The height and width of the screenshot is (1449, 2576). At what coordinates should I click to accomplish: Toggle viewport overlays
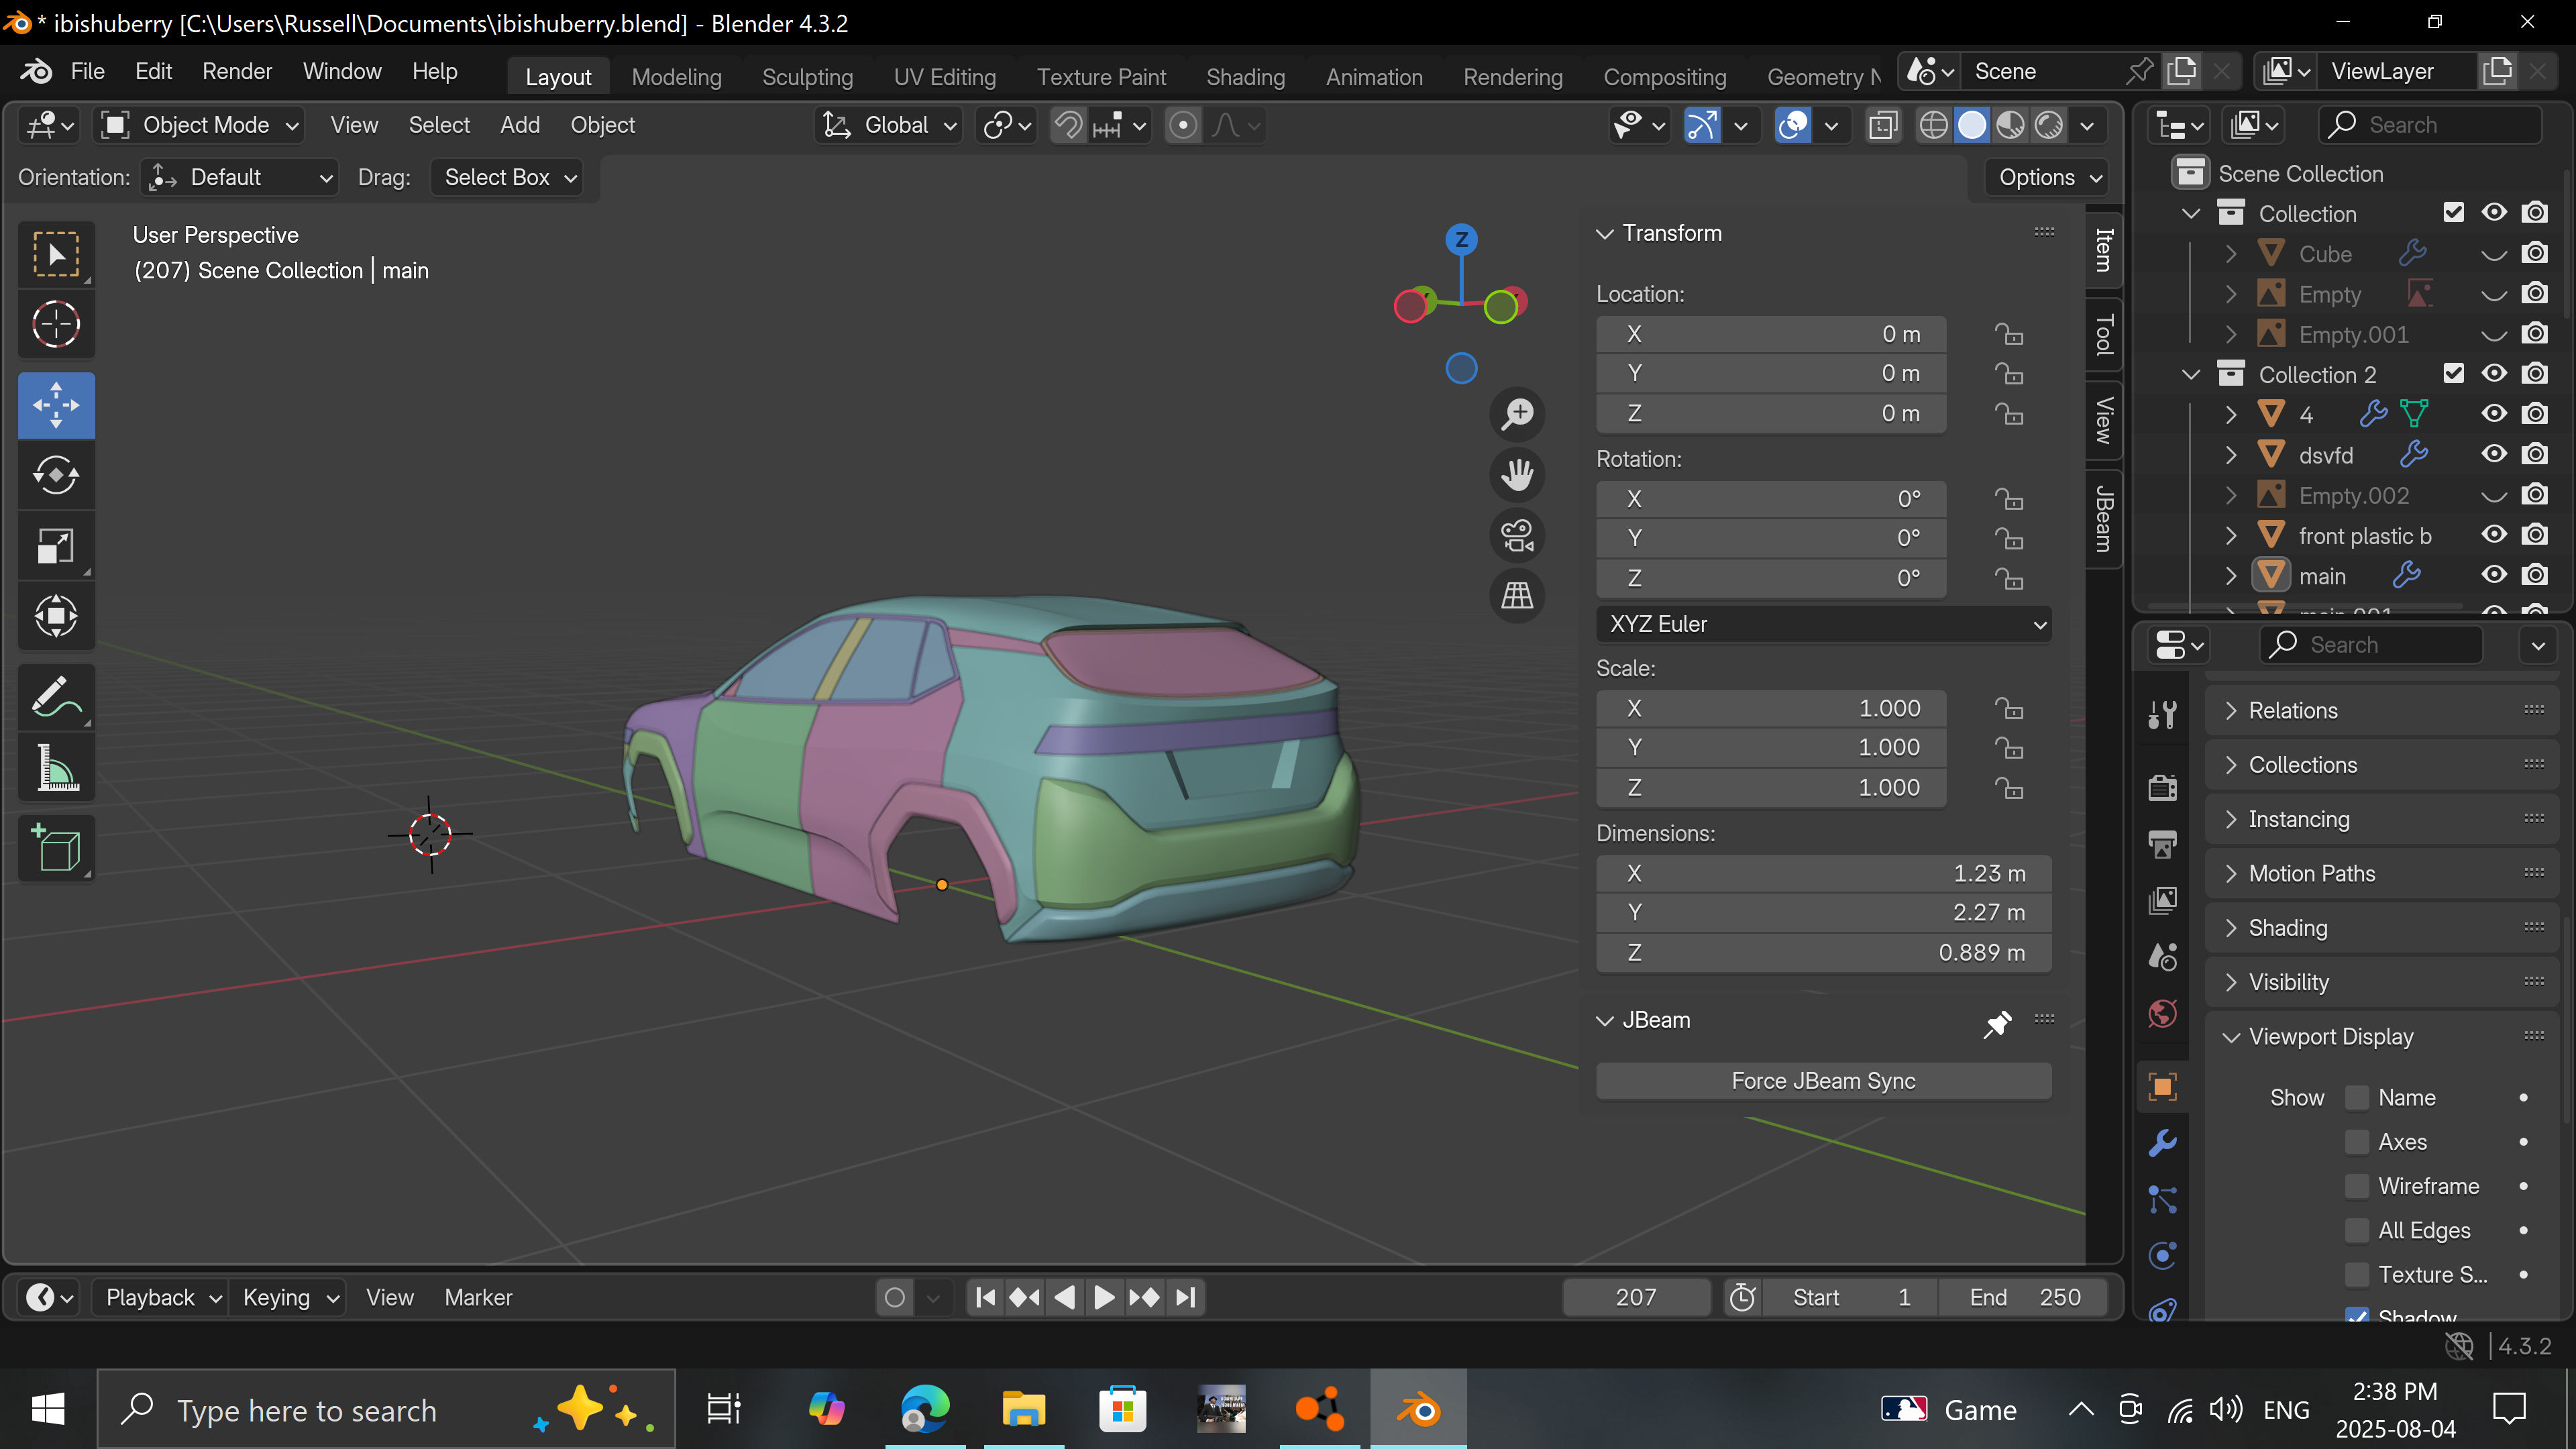coord(1793,125)
